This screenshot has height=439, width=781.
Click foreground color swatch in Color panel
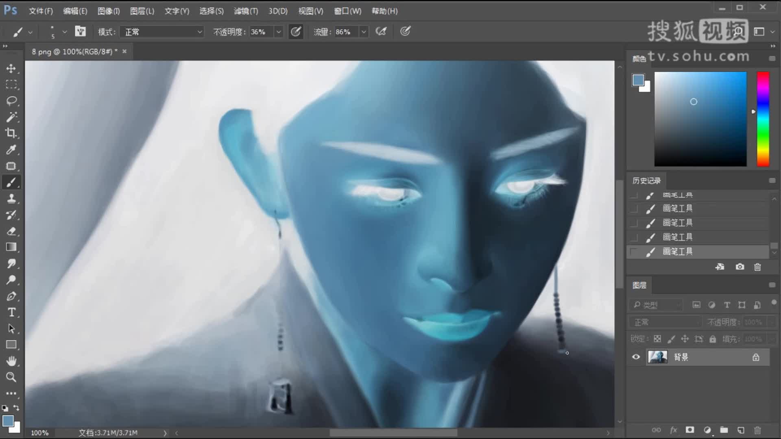click(x=638, y=80)
